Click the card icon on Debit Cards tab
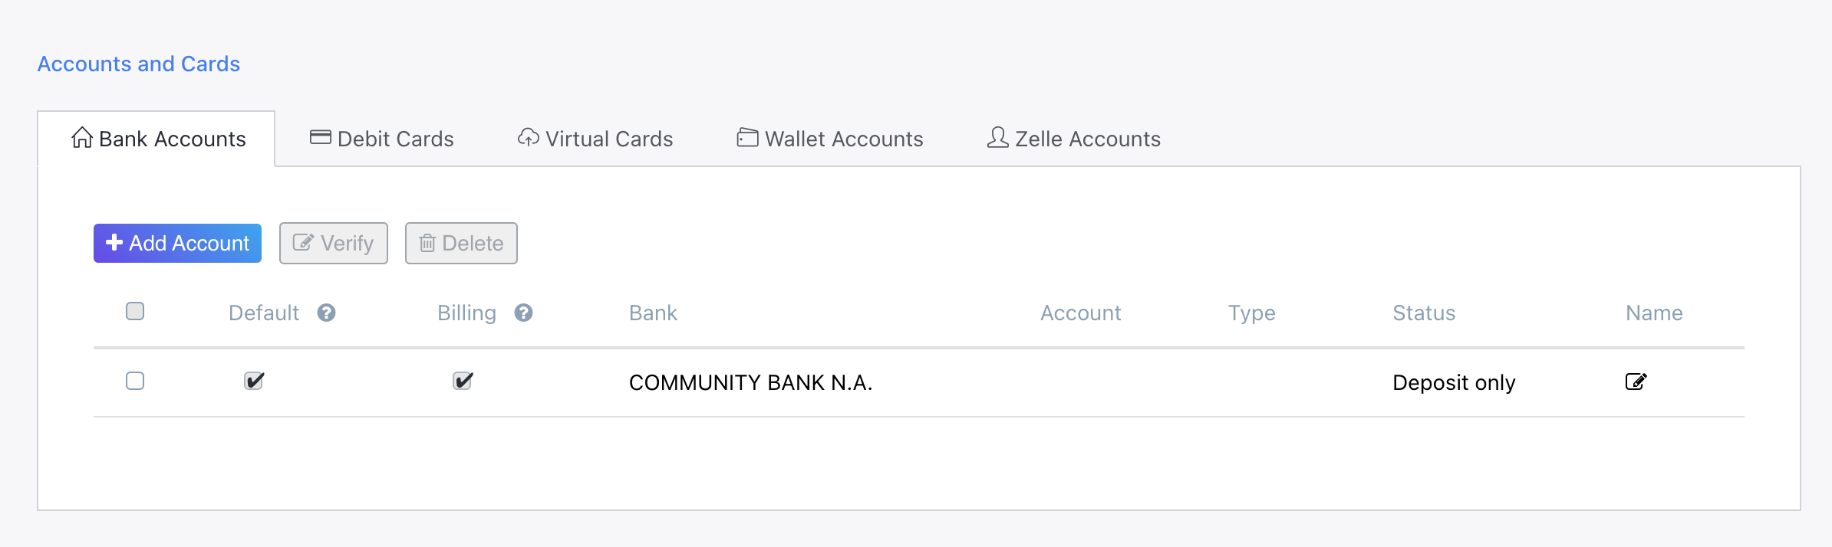This screenshot has width=1832, height=547. (x=320, y=138)
